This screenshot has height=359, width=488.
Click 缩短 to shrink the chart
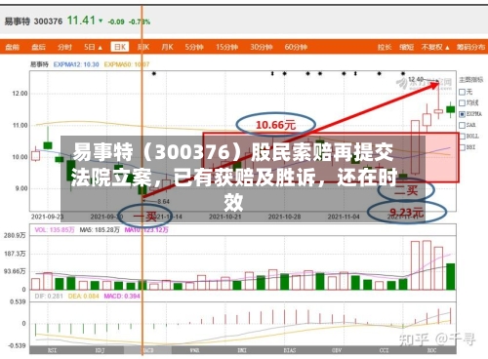tap(407, 47)
